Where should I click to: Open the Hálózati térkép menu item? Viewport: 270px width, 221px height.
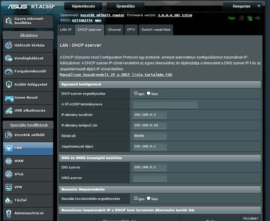click(x=28, y=46)
